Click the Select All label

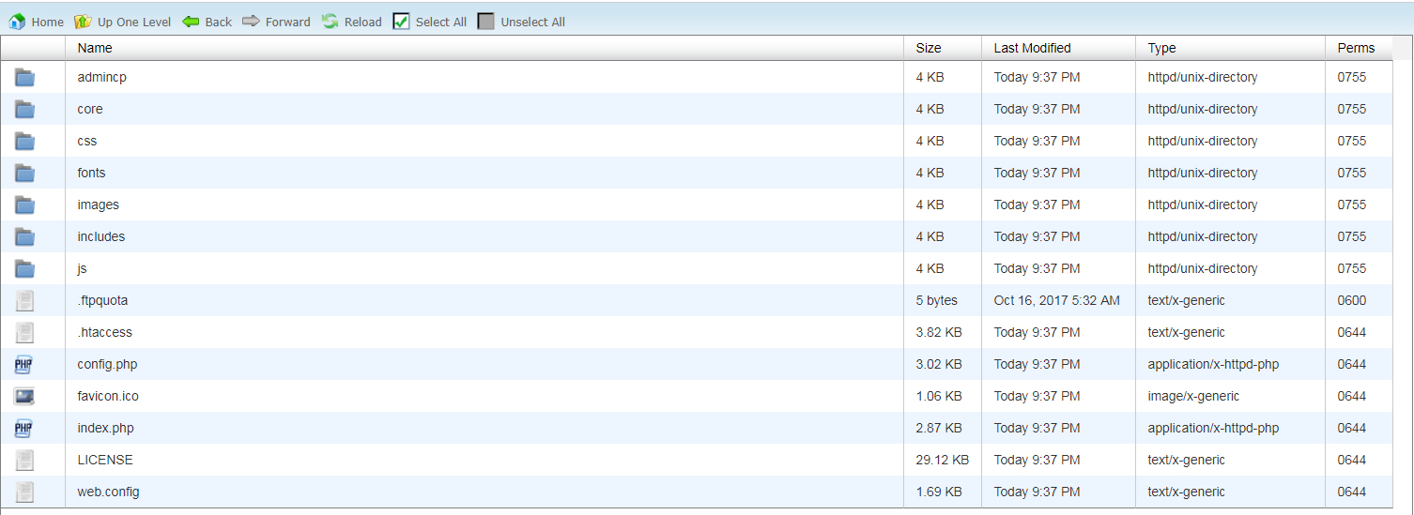441,22
